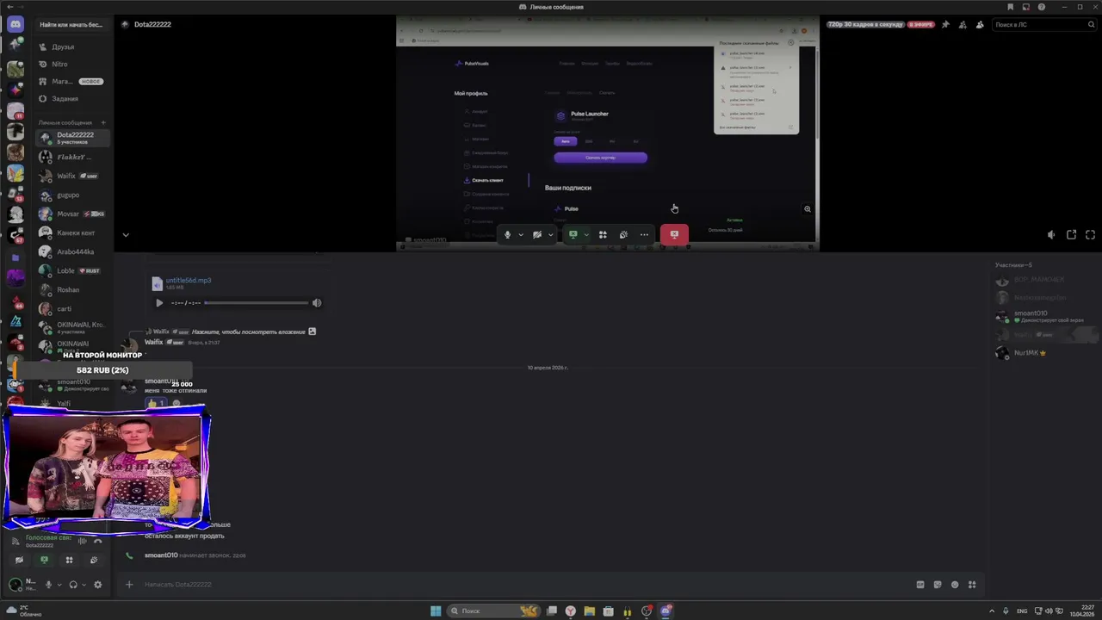The width and height of the screenshot is (1102, 620).
Task: Open microphone dropdown arrow in user panel
Action: coord(59,585)
